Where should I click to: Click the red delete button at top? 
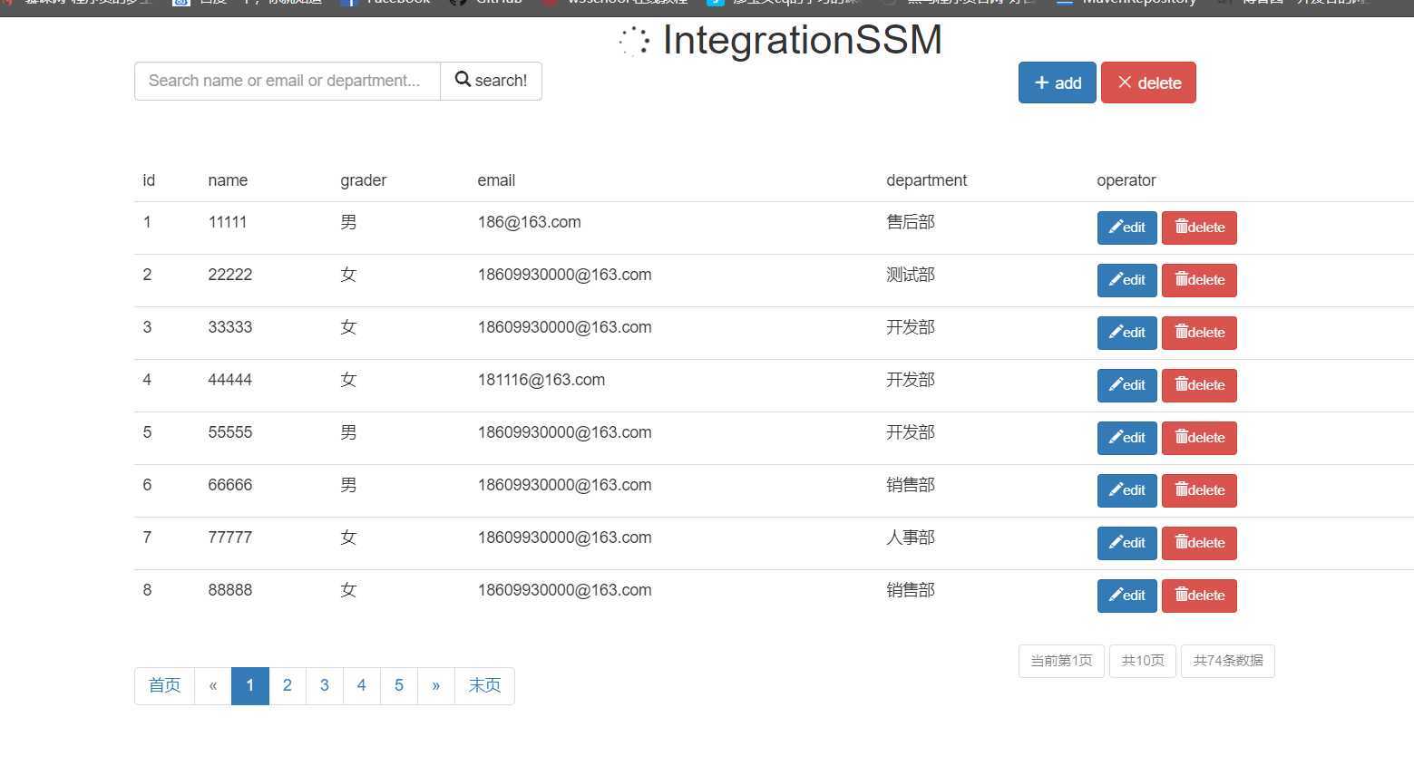[1148, 82]
